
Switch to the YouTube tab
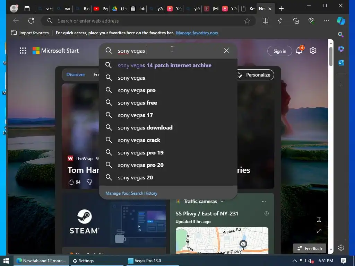101,9
